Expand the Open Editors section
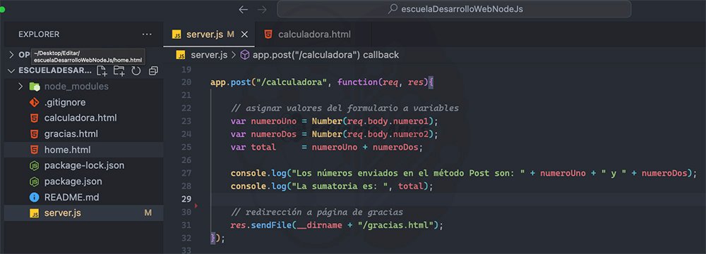Viewport: 706px width, 254px height. pos(11,55)
